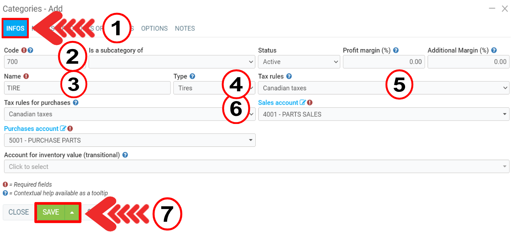Click help icon beside Account for inventory value

125,155
